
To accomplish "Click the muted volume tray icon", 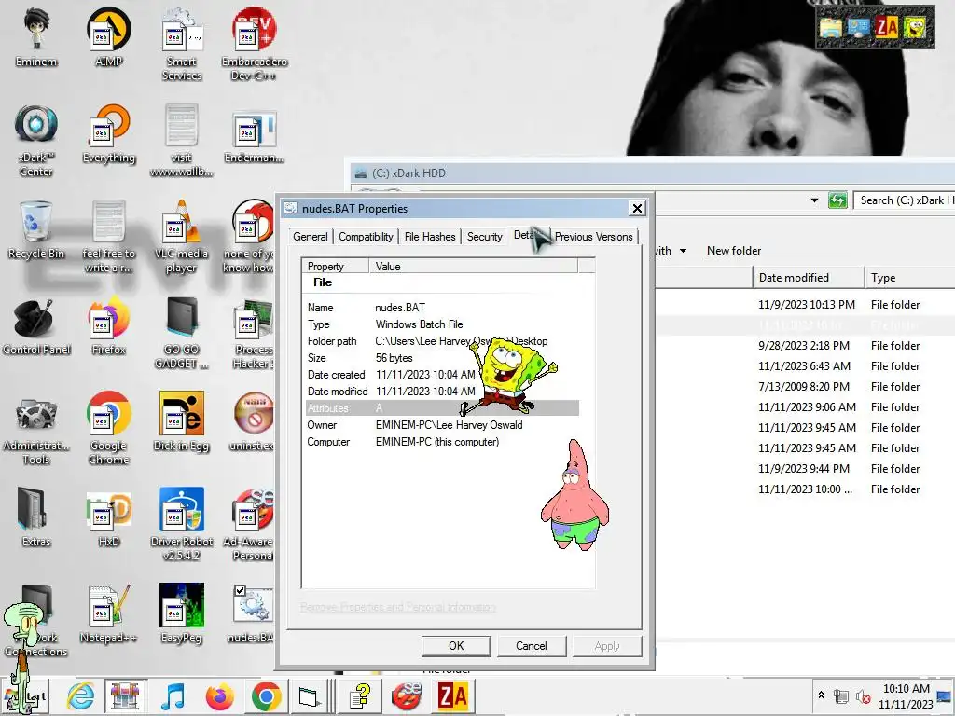I will [863, 696].
